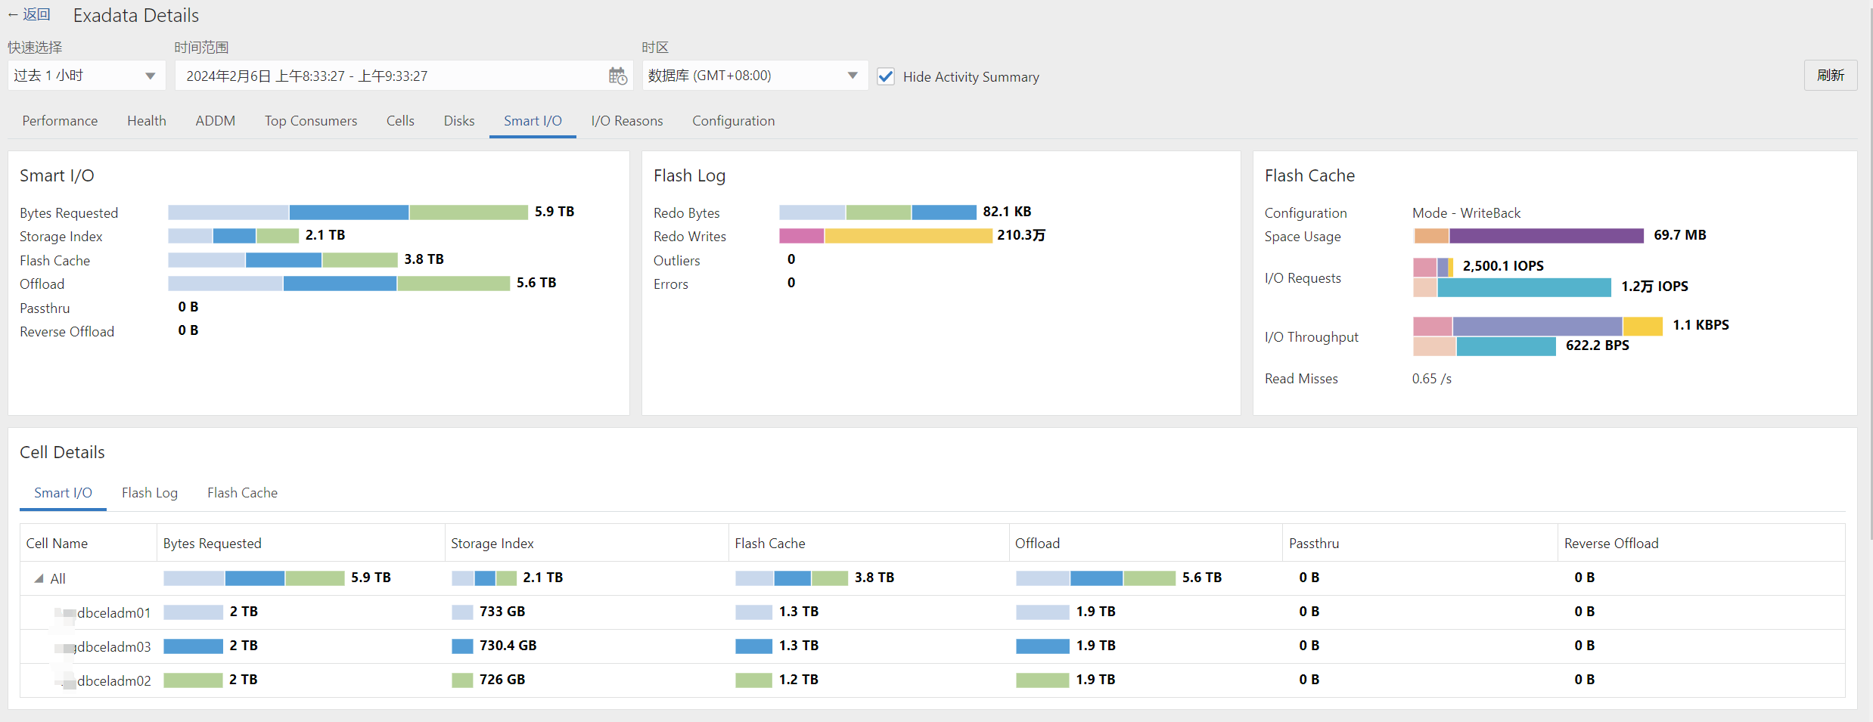Click the Offload 5.6 TB summary bar
The width and height of the screenshot is (1873, 722).
(x=339, y=284)
